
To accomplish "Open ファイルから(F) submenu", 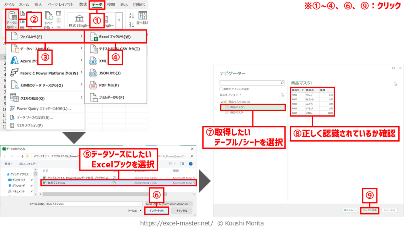I will pos(45,37).
